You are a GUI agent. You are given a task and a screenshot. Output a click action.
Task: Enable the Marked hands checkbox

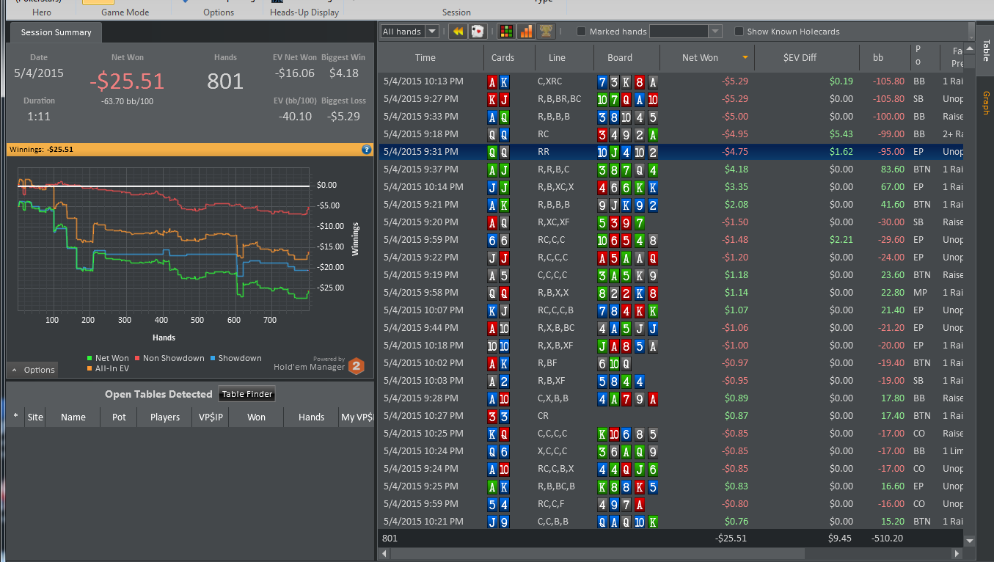tap(582, 32)
